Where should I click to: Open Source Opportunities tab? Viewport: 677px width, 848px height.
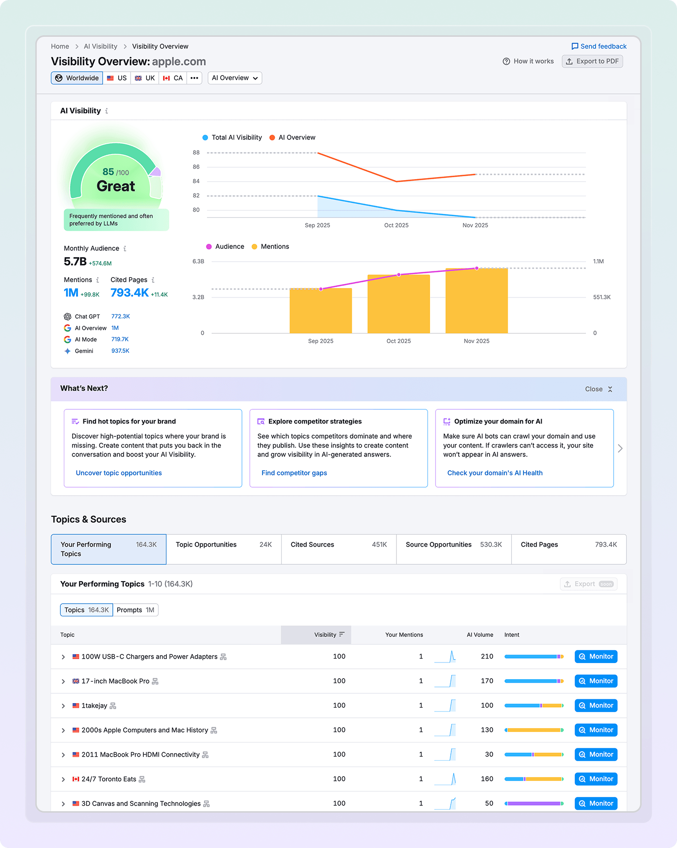point(454,549)
